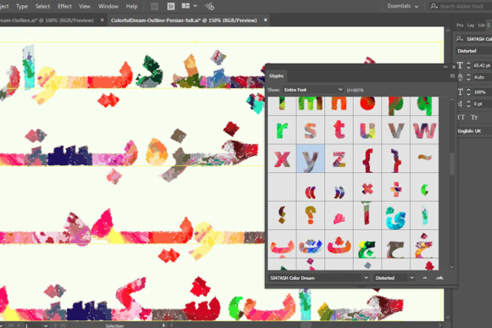Select the question mark glyph
This screenshot has height=328, width=492.
coord(310,214)
